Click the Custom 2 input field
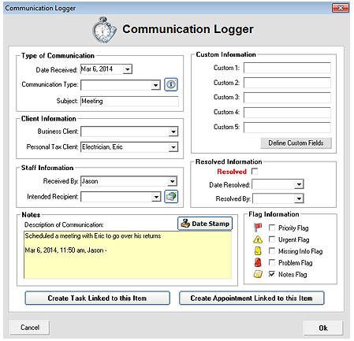The width and height of the screenshot is (354, 341). coord(287,83)
